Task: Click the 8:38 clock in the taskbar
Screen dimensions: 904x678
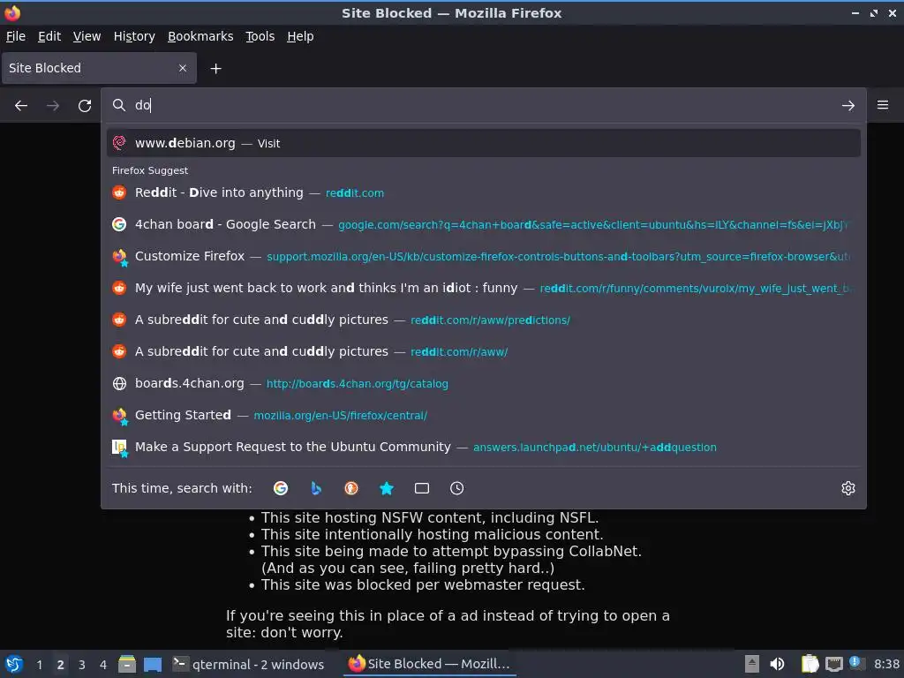Action: pyautogui.click(x=886, y=664)
